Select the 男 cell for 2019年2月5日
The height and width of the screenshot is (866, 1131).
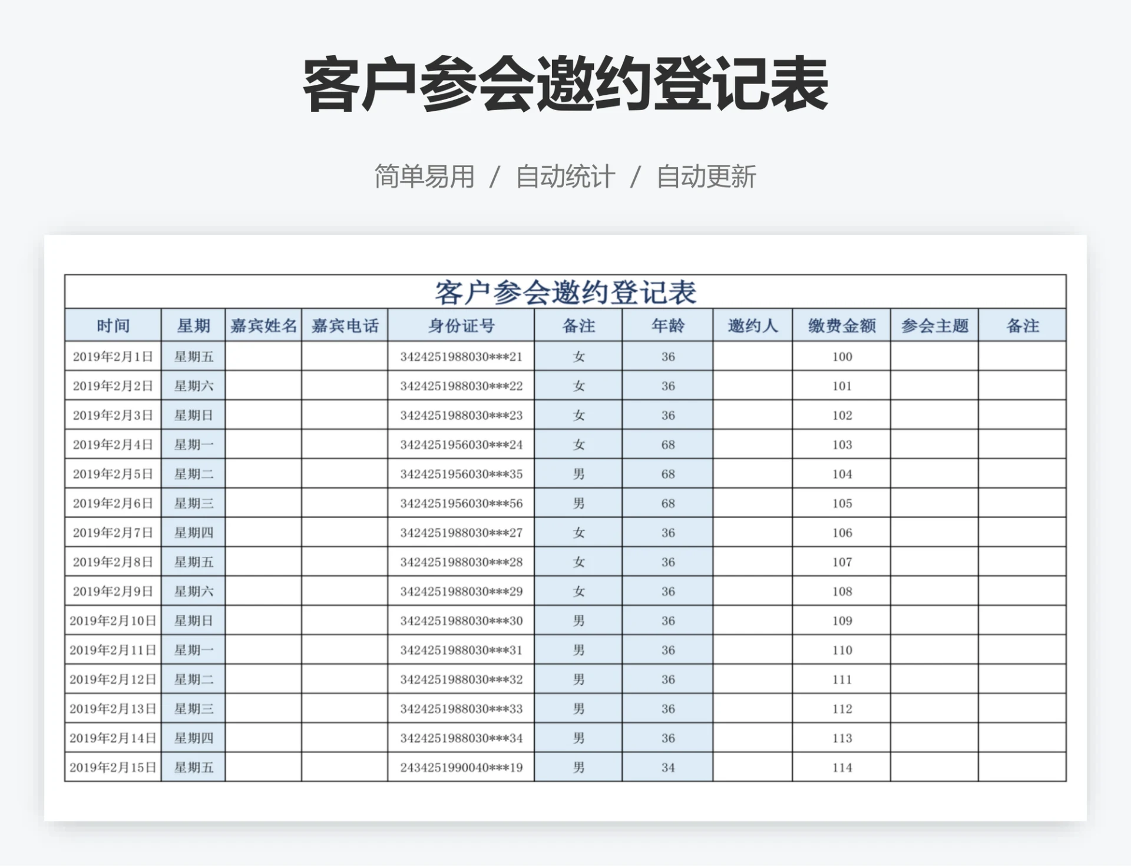[578, 474]
